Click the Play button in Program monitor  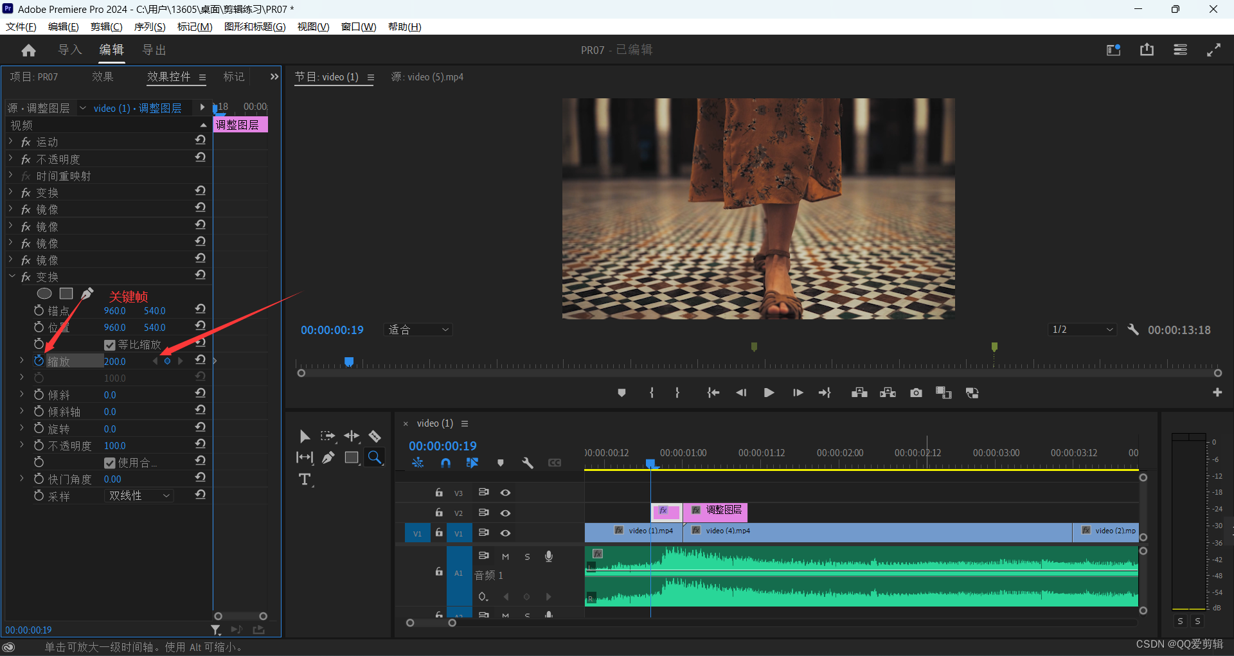[x=769, y=393]
